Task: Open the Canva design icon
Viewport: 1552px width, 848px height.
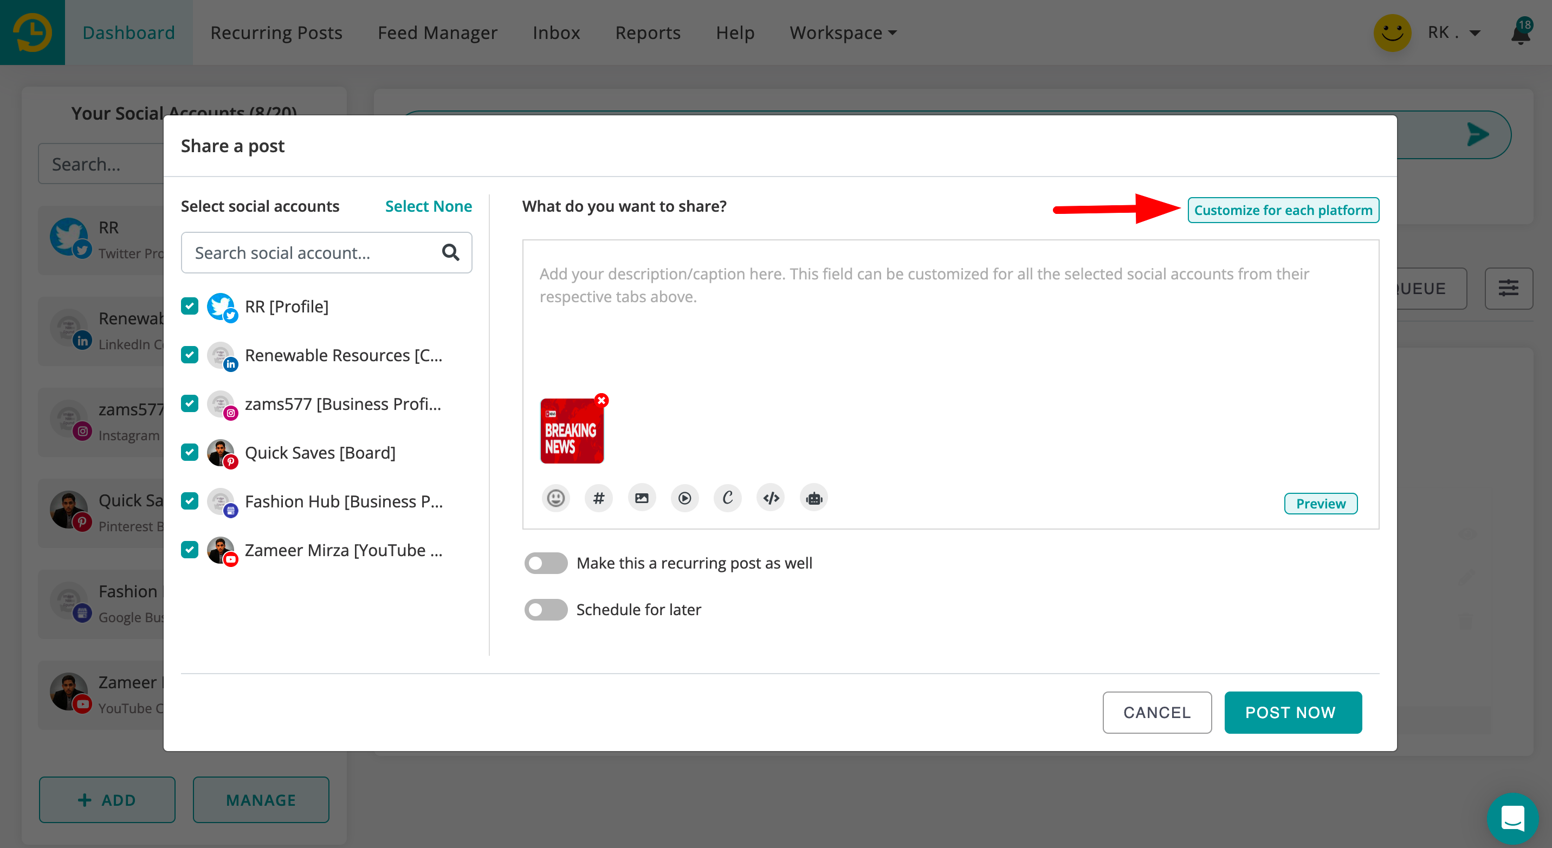Action: pos(728,498)
